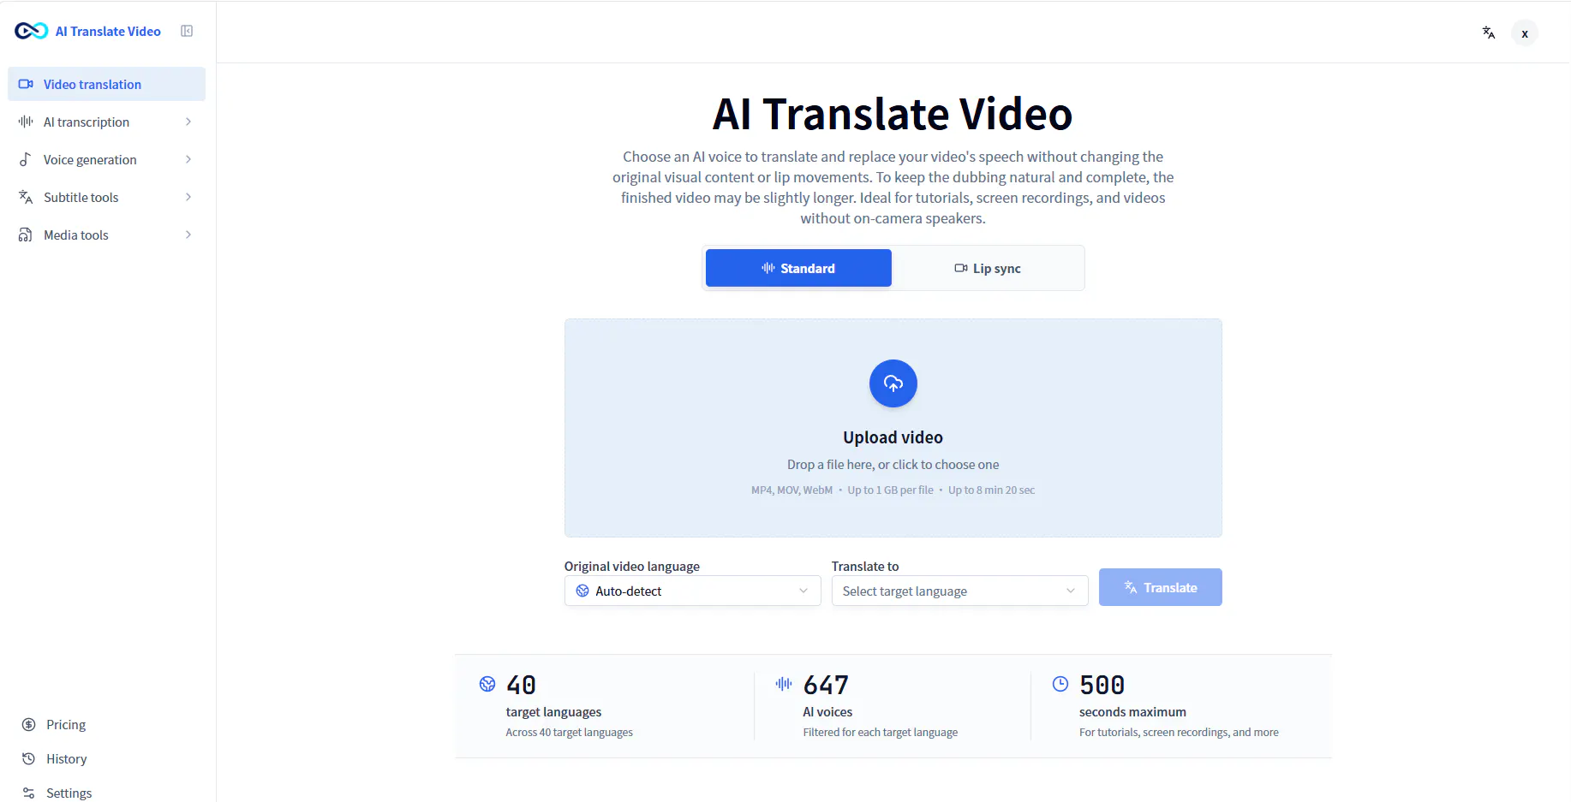The image size is (1571, 802).
Task: Click the AI transcription waveform icon
Action: point(26,122)
